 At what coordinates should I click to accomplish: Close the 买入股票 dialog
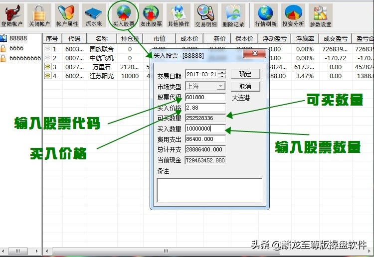point(254,54)
